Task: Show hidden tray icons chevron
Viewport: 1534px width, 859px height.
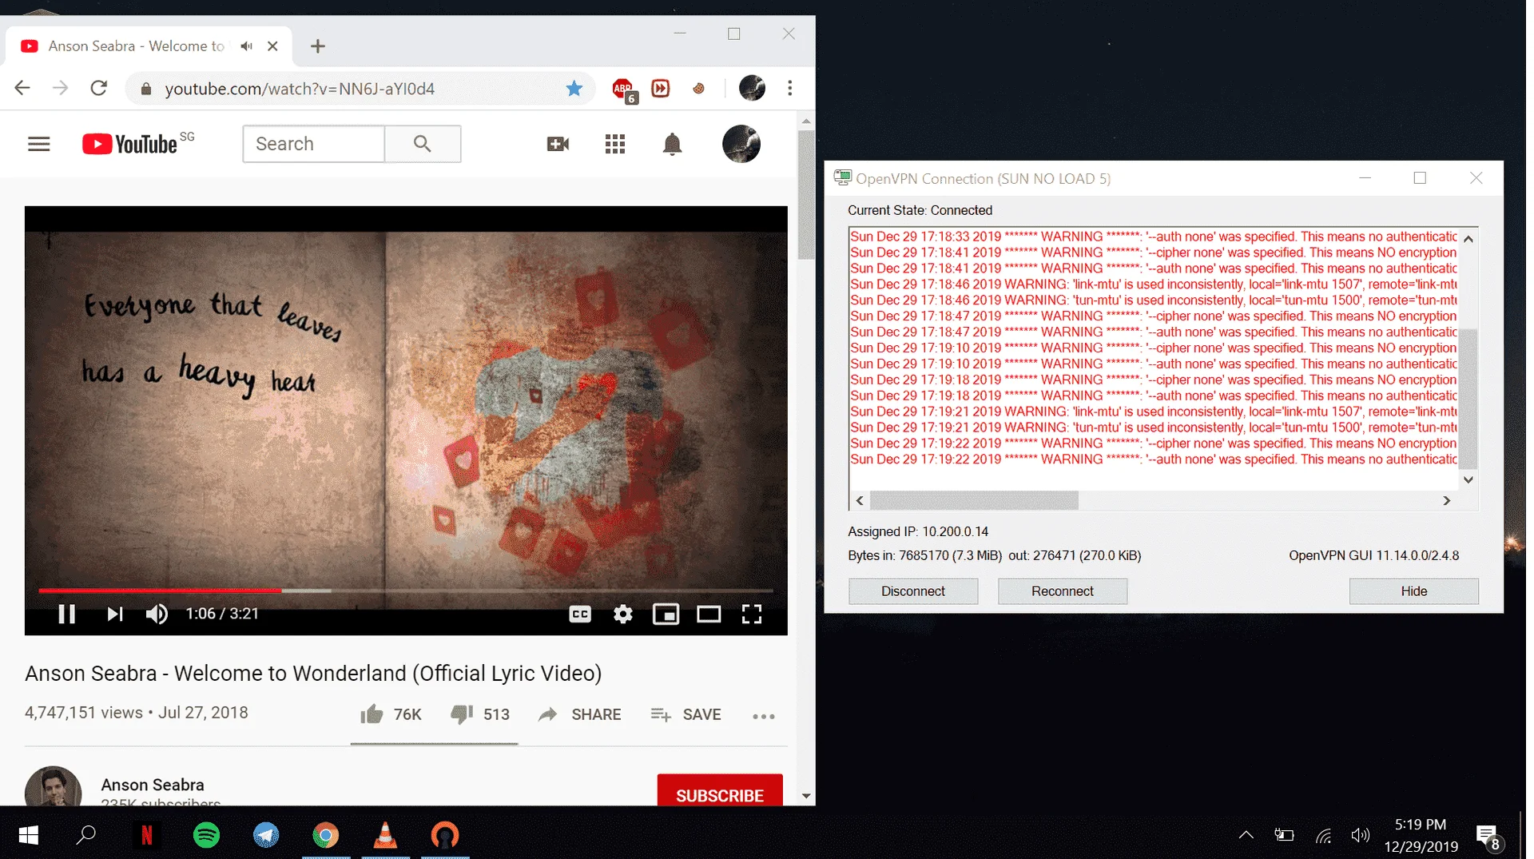Action: point(1246,836)
